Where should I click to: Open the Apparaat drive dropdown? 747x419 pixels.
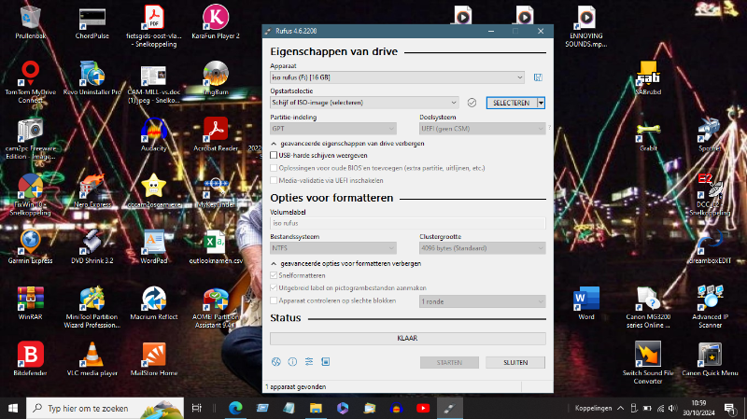[x=397, y=77]
